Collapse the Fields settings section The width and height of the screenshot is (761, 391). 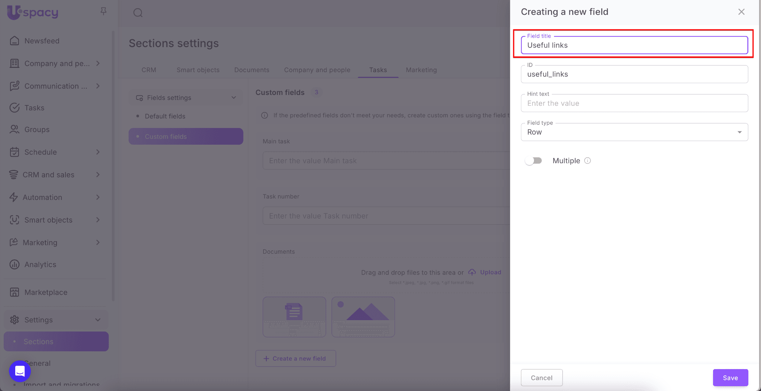coord(234,98)
